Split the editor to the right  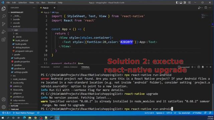click(x=206, y=8)
